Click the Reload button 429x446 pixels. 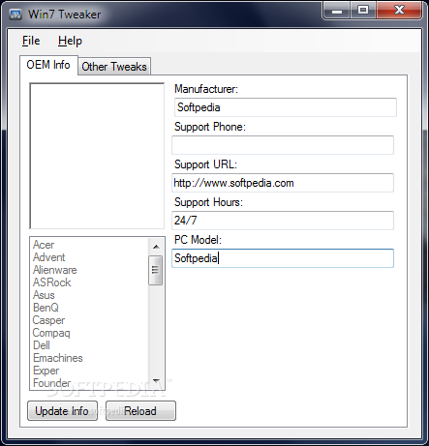tap(140, 411)
